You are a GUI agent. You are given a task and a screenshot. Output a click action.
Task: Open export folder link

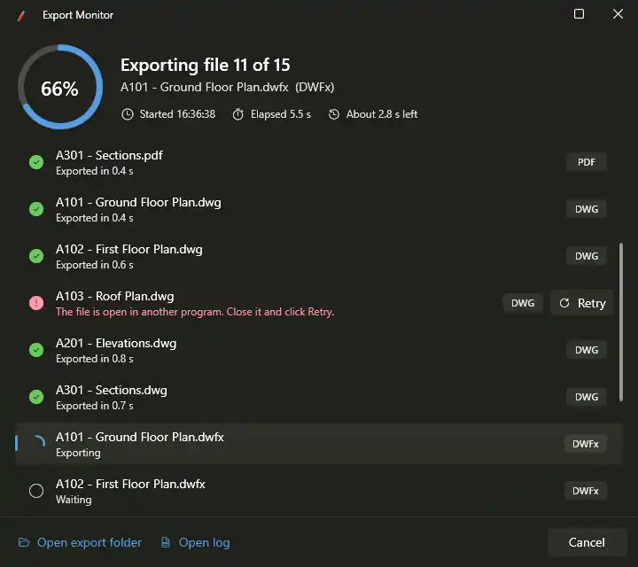coord(80,542)
